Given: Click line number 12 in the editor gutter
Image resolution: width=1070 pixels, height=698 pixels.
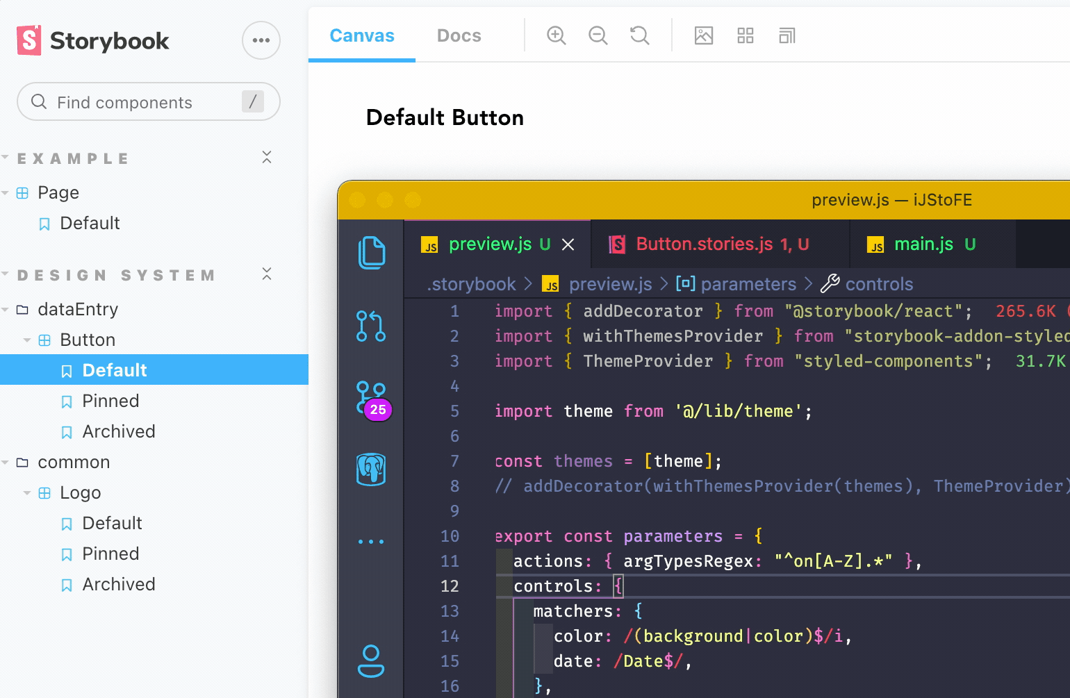Looking at the screenshot, I should pyautogui.click(x=450, y=586).
